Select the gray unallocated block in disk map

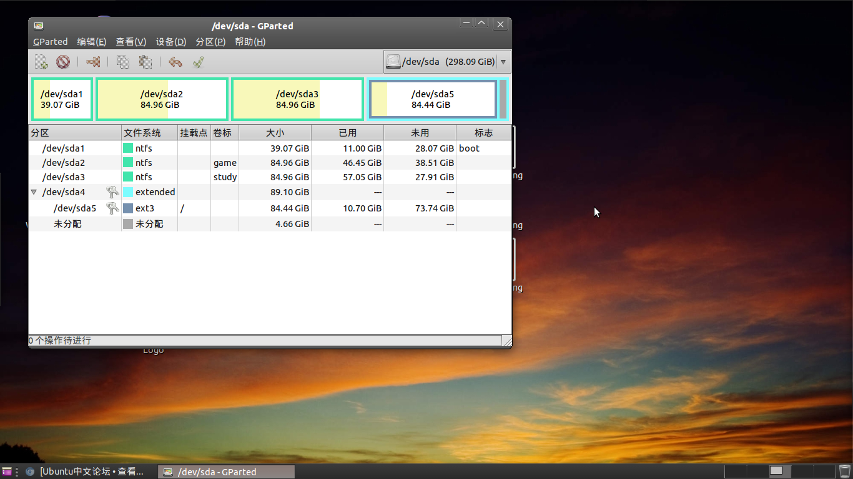pos(503,99)
